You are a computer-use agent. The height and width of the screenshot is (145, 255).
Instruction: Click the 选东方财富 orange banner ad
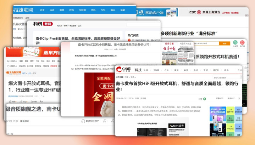33,52
